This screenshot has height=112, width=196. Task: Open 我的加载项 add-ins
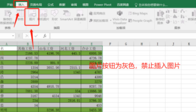[x=99, y=20]
